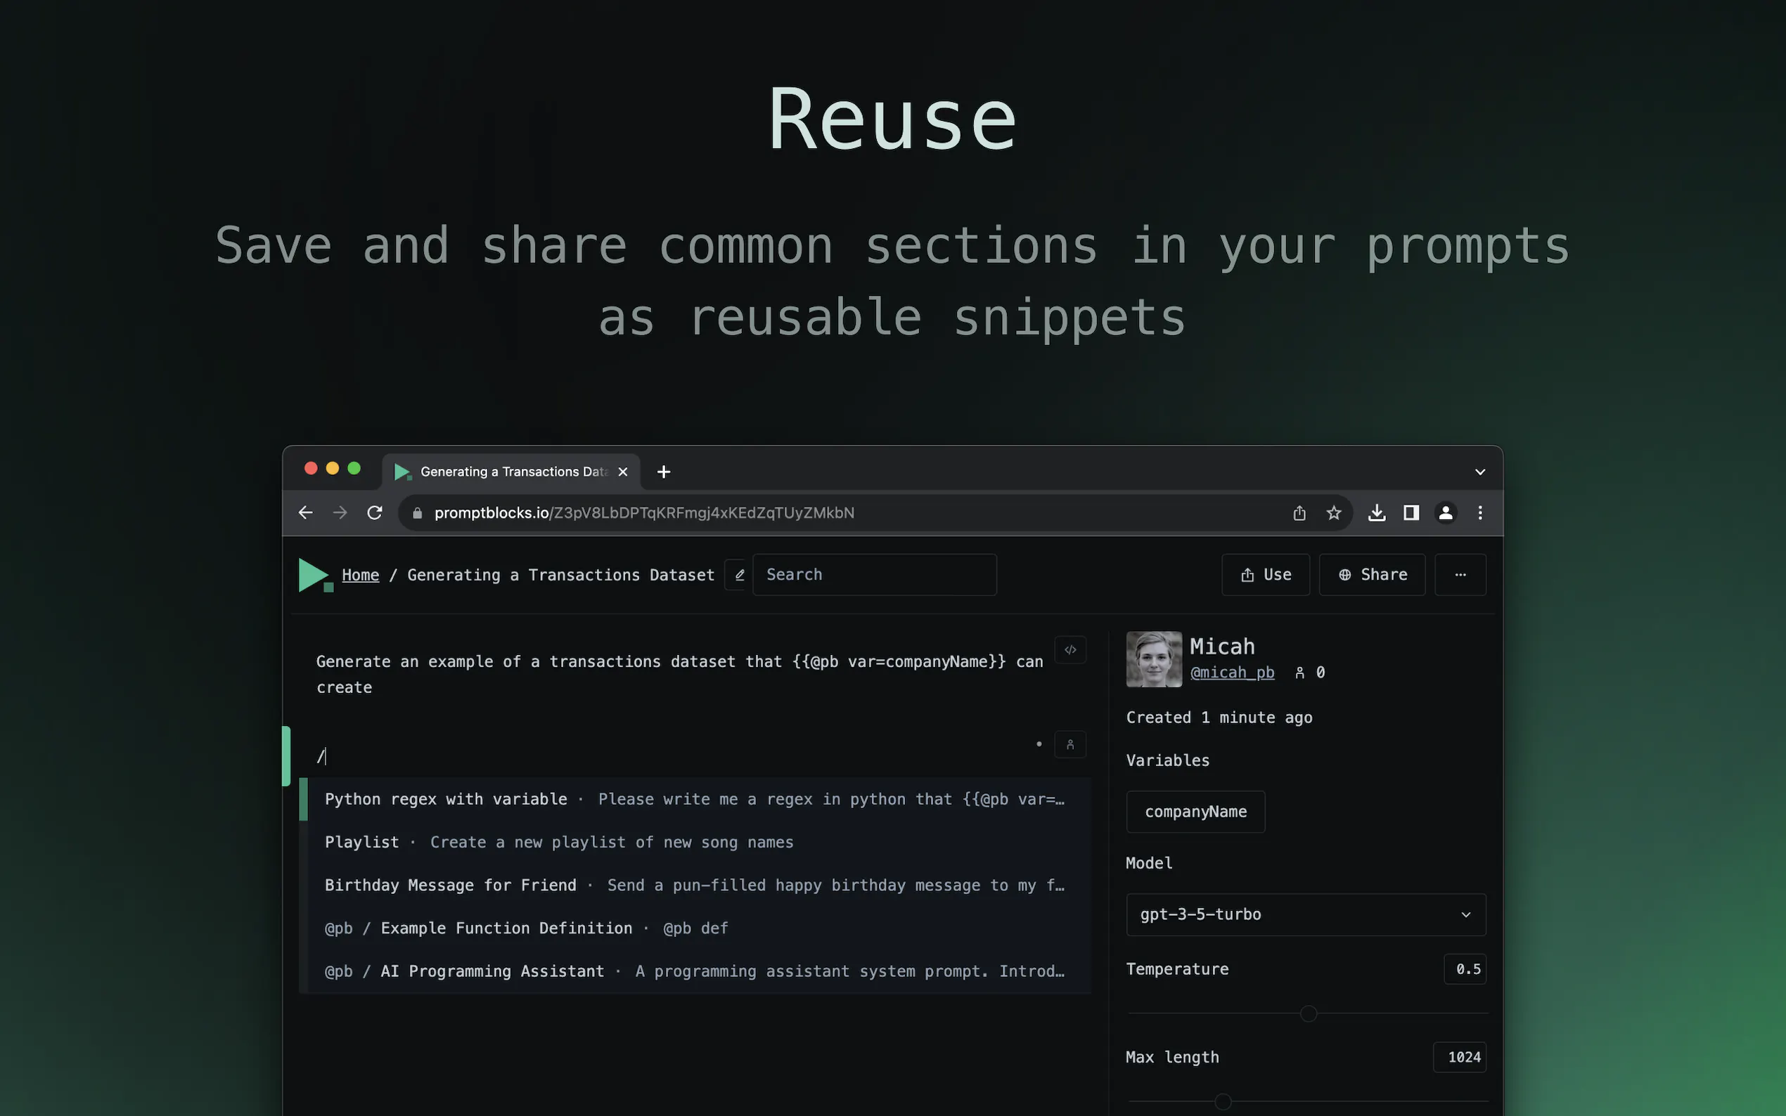
Task: Click the PromptBlocks green logo icon
Action: click(314, 575)
